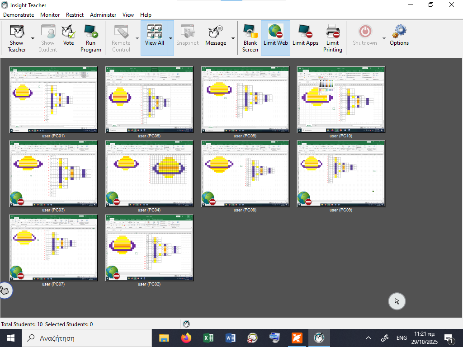The height and width of the screenshot is (347, 463).
Task: Click the Windows search box
Action: (86, 338)
